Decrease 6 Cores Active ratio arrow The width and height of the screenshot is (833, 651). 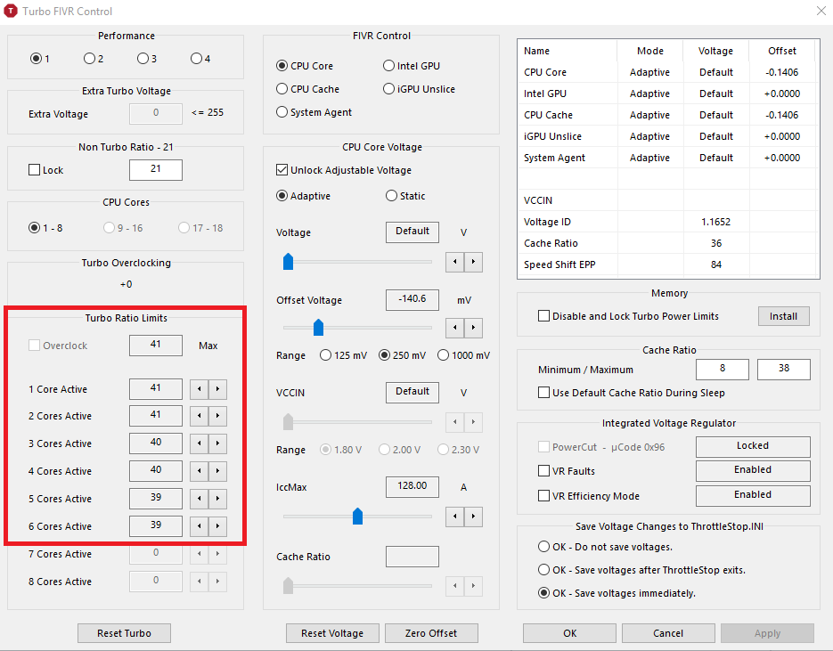(200, 526)
